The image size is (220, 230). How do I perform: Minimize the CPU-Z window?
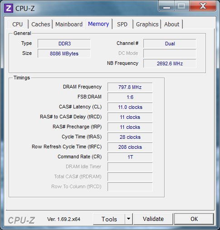(x=166, y=6)
